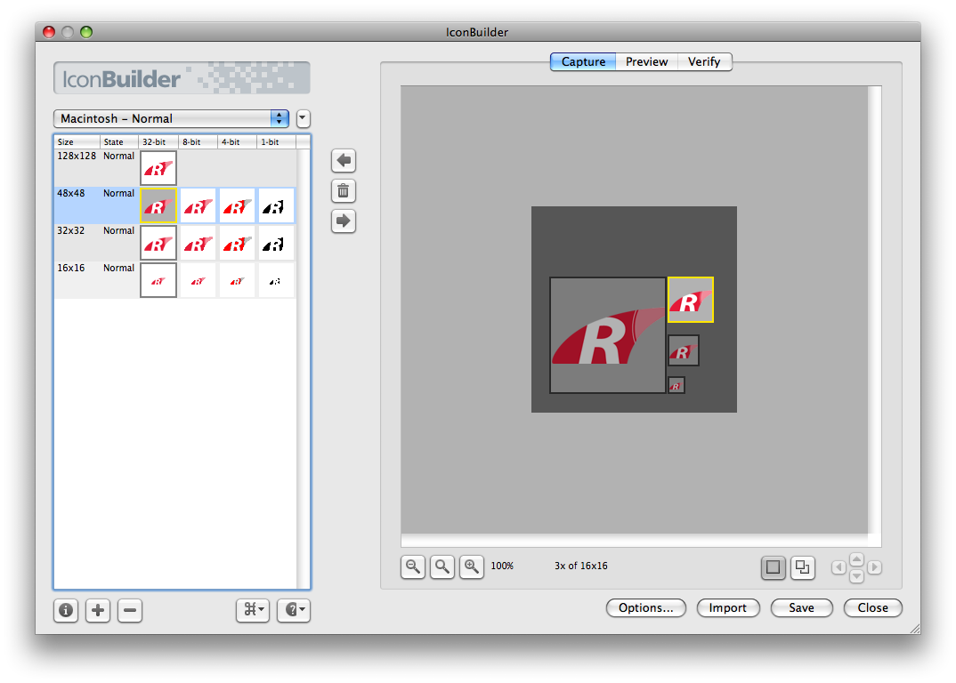
Task: Click the 100% zoom level text
Action: [502, 566]
